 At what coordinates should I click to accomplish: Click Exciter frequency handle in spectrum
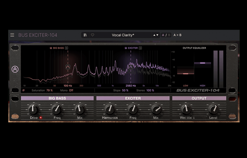[131, 67]
